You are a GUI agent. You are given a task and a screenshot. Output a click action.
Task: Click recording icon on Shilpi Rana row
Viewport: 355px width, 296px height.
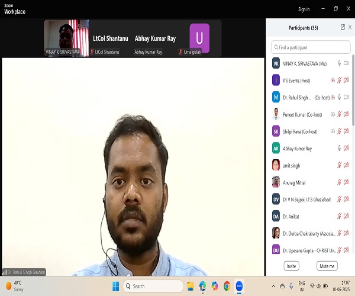(x=333, y=131)
